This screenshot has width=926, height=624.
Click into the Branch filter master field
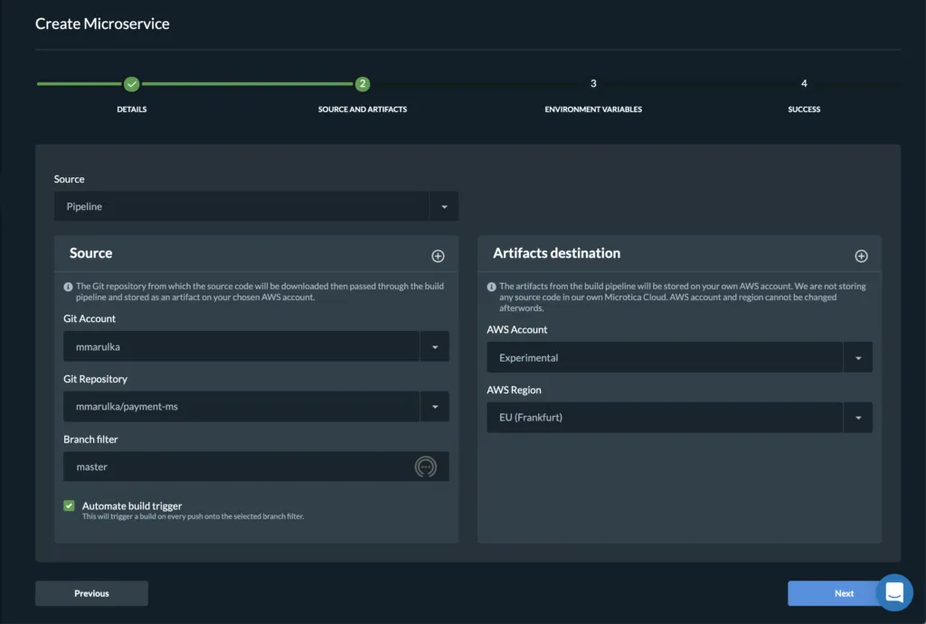point(256,467)
